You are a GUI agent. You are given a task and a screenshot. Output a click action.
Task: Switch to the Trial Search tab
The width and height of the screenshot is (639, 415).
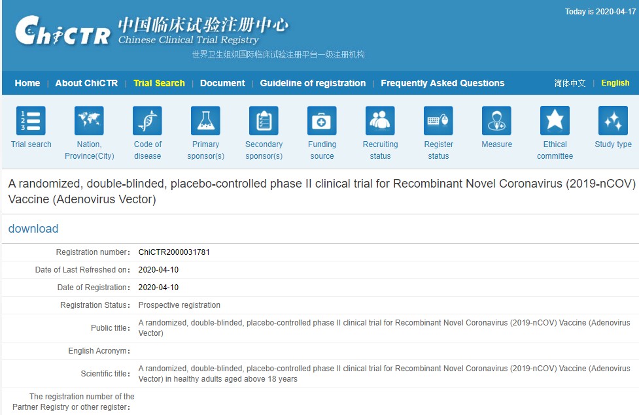159,83
